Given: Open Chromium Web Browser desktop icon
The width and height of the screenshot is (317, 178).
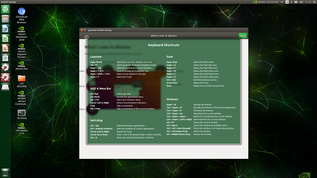Looking at the screenshot, I should [22, 15].
